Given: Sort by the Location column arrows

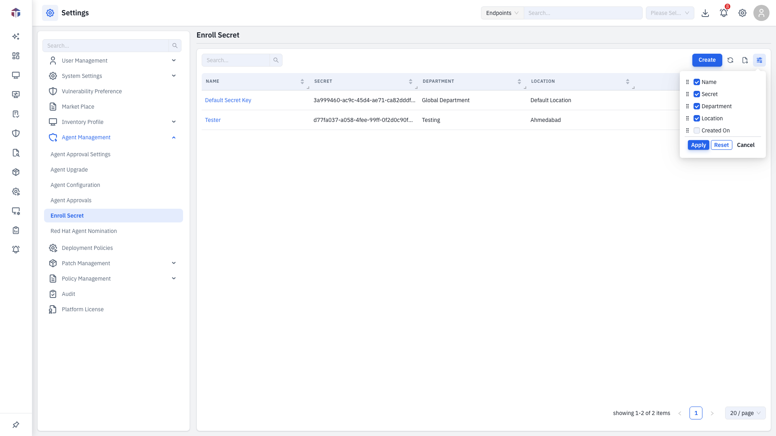Looking at the screenshot, I should [x=628, y=82].
